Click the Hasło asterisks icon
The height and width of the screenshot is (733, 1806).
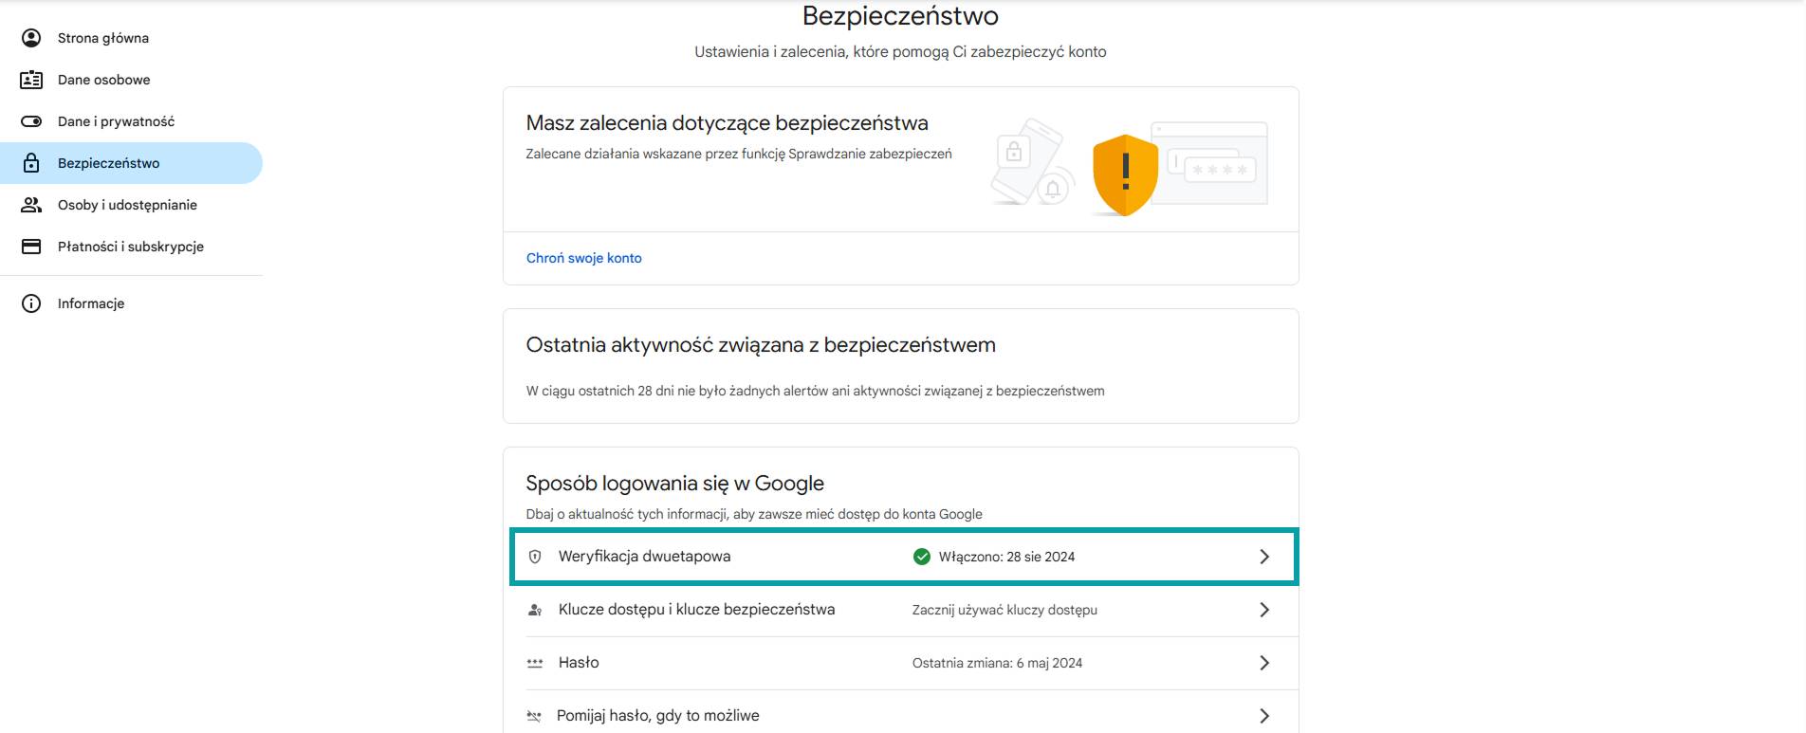[535, 663]
